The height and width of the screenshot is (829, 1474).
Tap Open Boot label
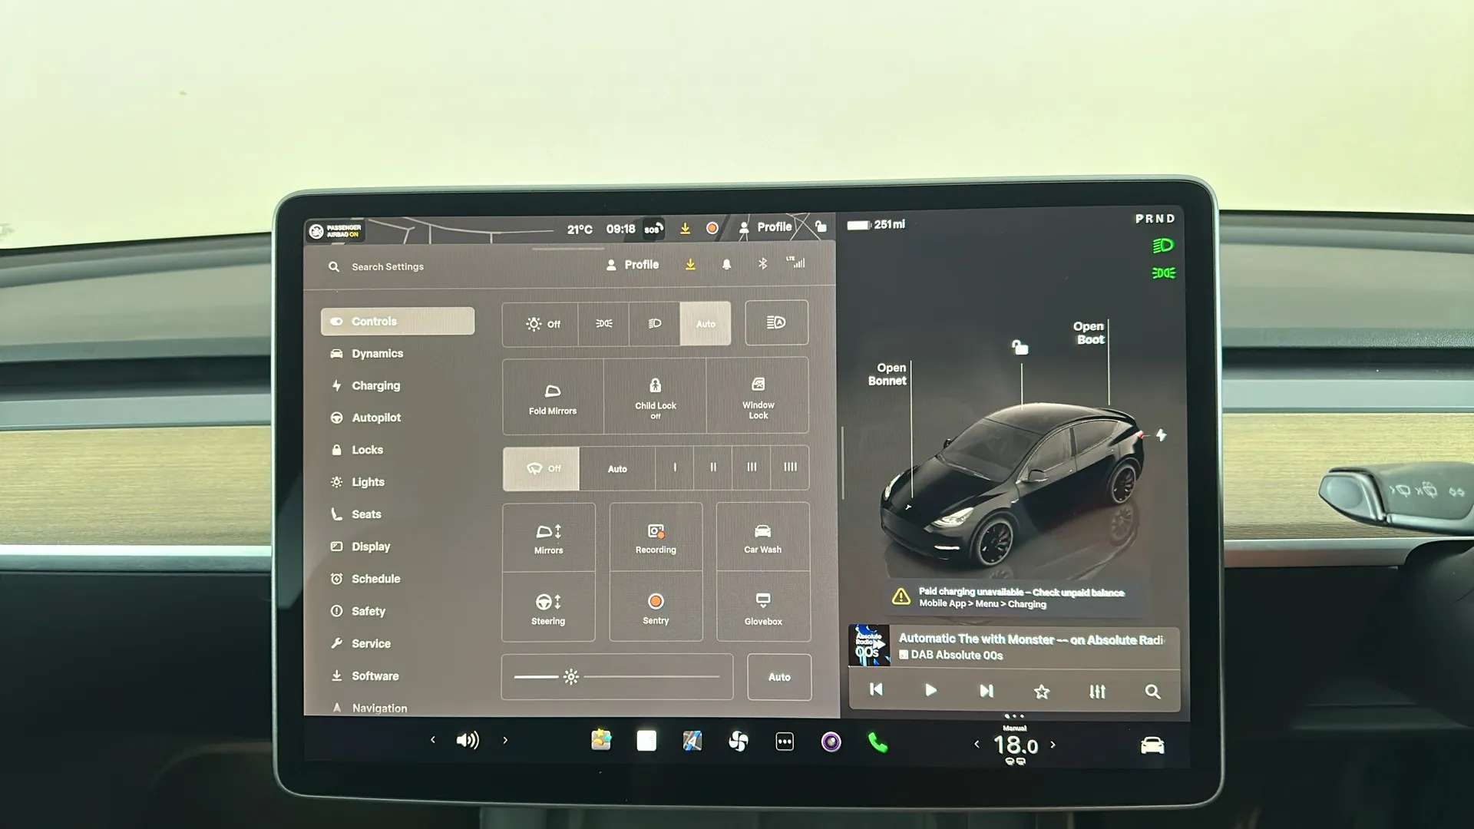pos(1089,333)
